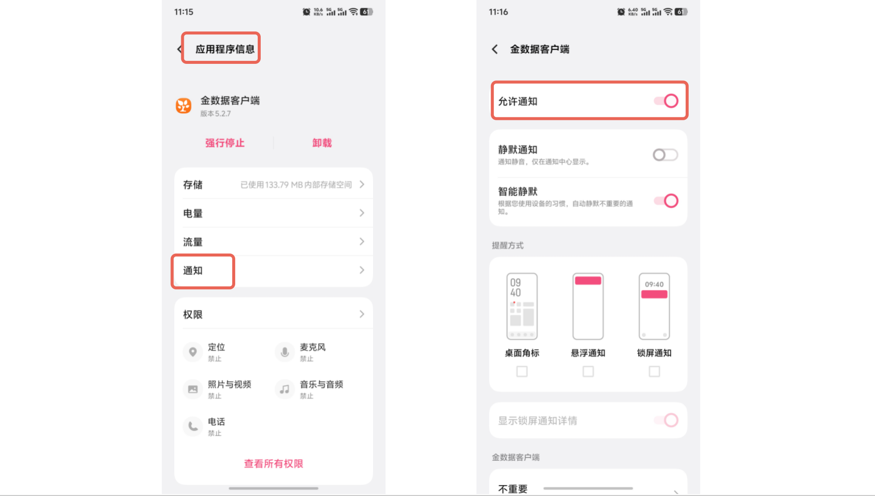Open the 权限 permissions row chevron
The width and height of the screenshot is (875, 496).
click(362, 314)
